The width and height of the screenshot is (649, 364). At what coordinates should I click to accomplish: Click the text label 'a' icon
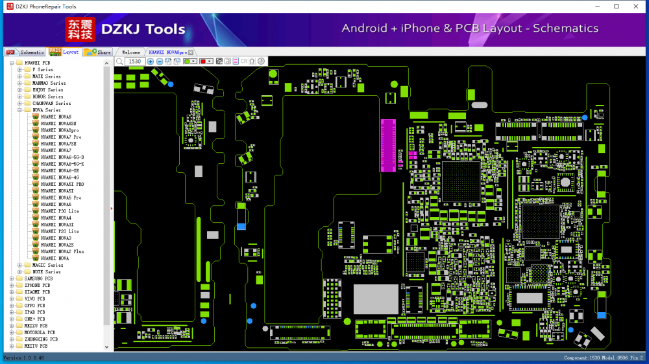pyautogui.click(x=228, y=62)
